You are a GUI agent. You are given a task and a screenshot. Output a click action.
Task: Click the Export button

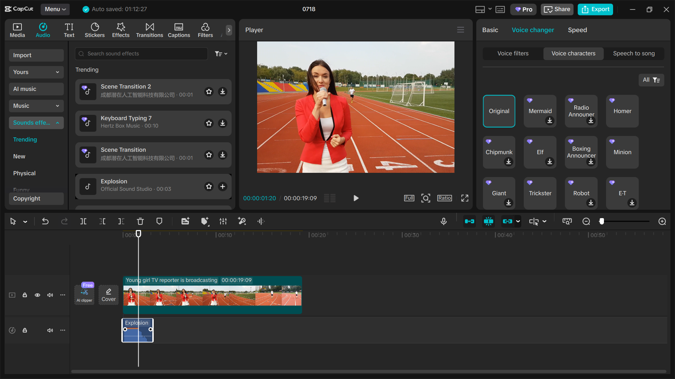click(595, 9)
